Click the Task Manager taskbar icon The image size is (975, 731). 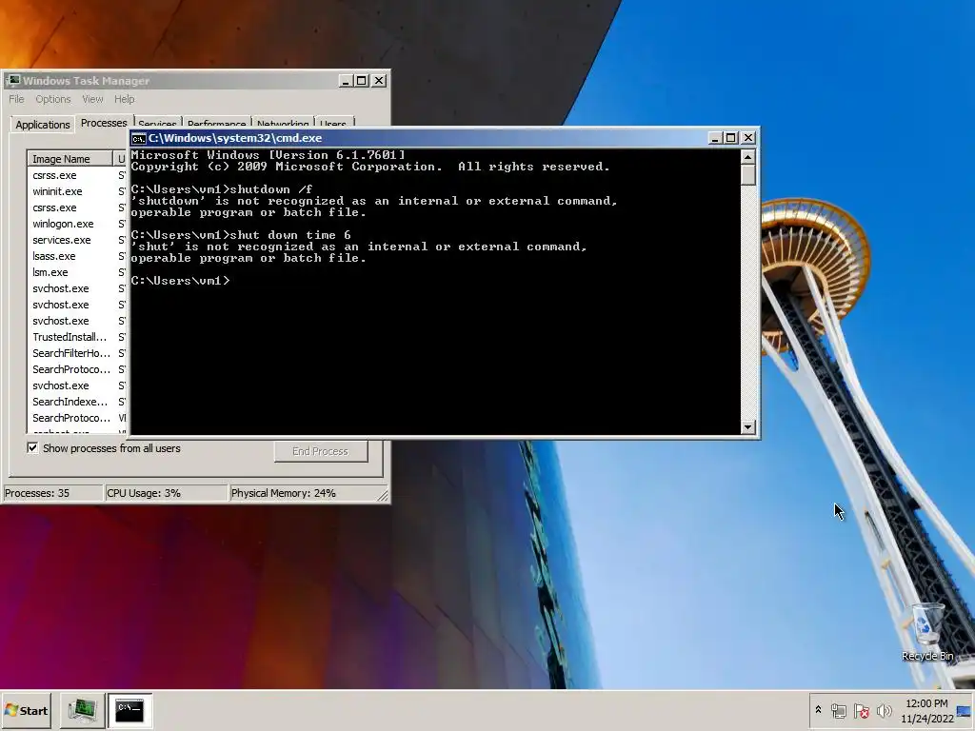tap(82, 710)
